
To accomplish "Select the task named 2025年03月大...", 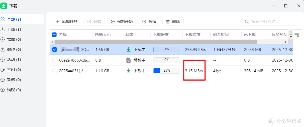I will [x=73, y=71].
